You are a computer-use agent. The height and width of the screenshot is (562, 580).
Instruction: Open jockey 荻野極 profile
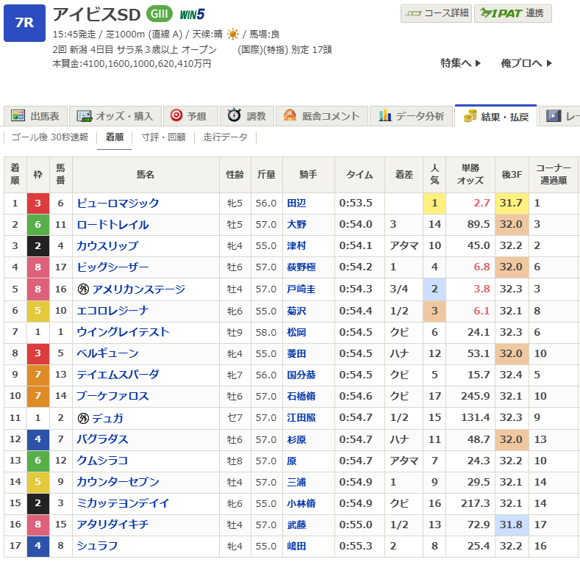[301, 267]
